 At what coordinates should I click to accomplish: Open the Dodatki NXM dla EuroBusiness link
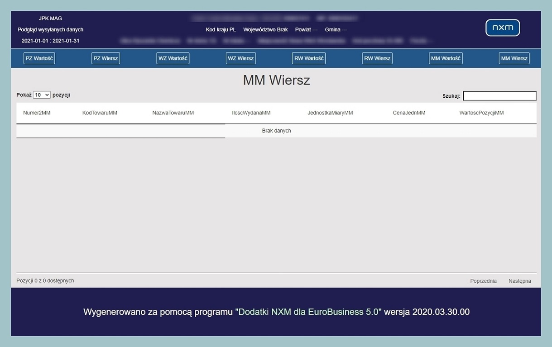308,312
